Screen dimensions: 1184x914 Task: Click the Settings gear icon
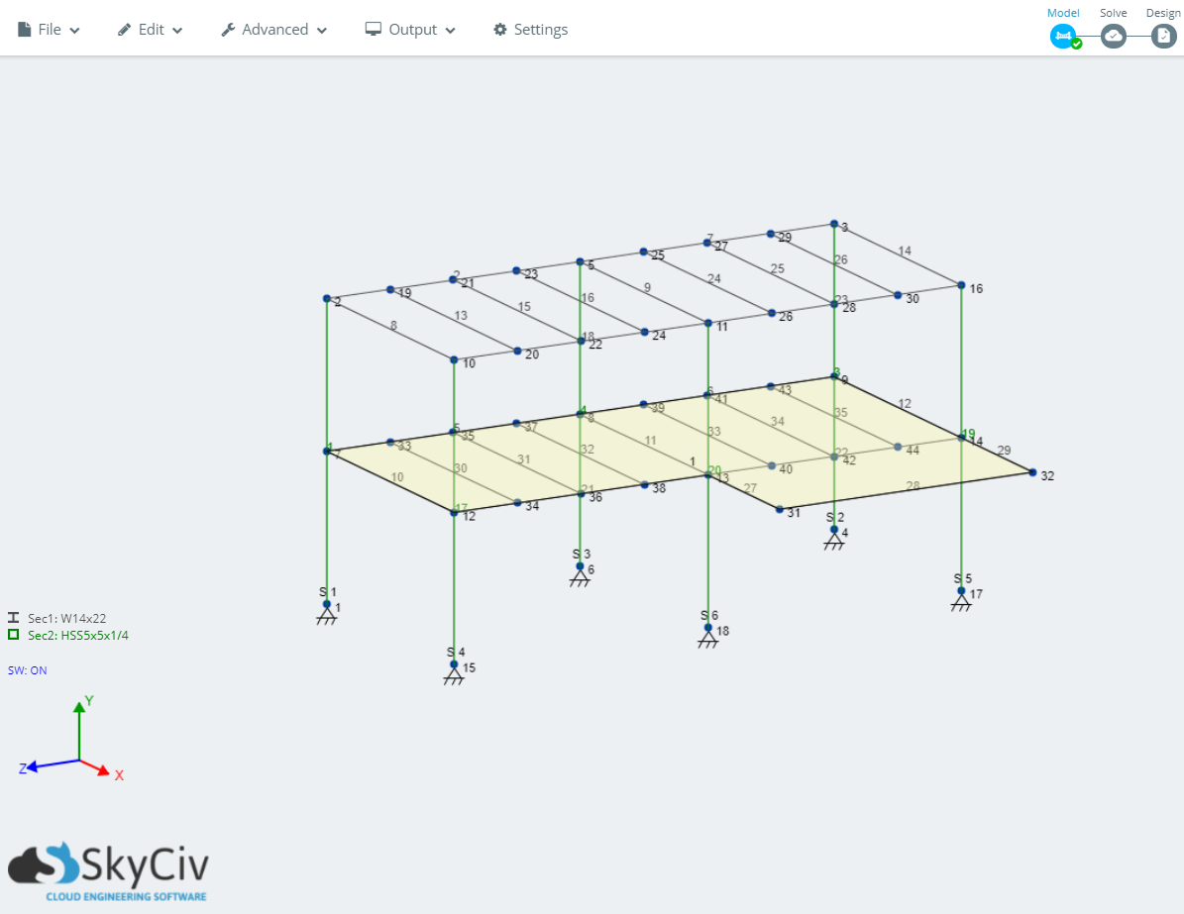click(500, 29)
